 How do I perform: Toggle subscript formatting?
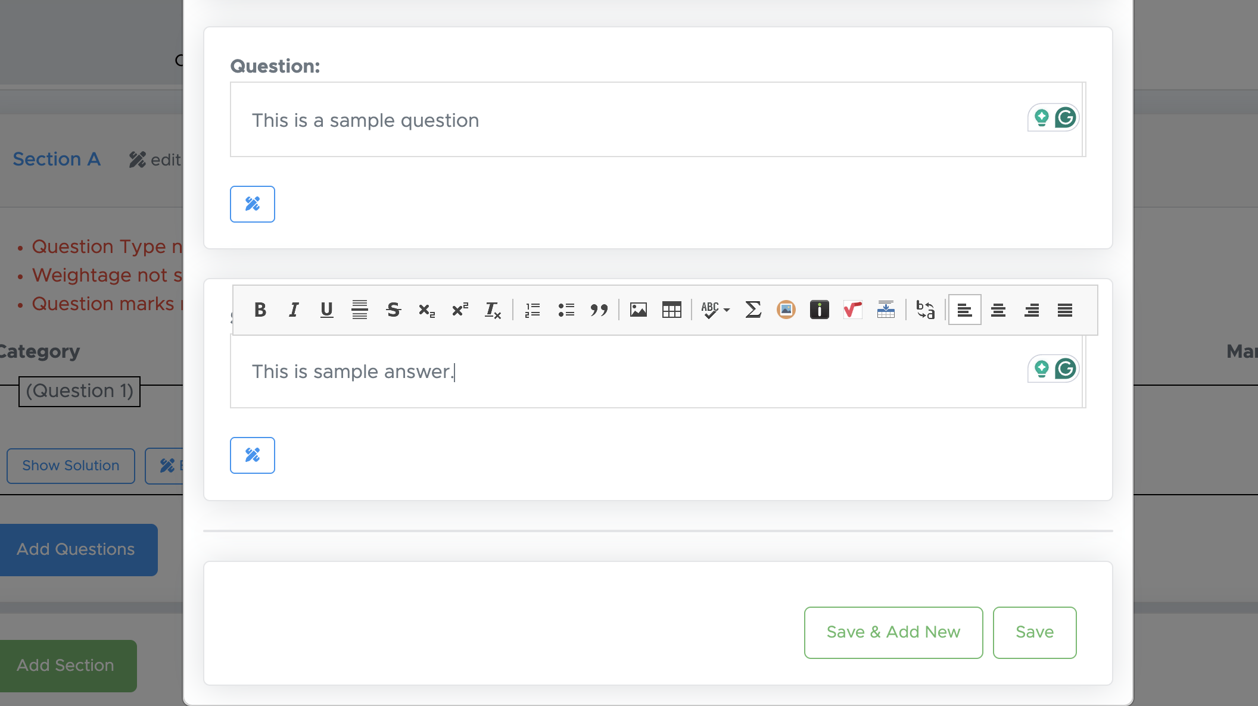(426, 310)
